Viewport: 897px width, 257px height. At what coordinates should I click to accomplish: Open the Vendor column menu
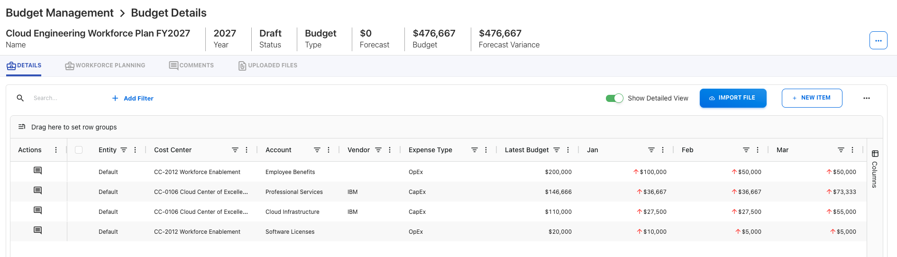tap(390, 150)
